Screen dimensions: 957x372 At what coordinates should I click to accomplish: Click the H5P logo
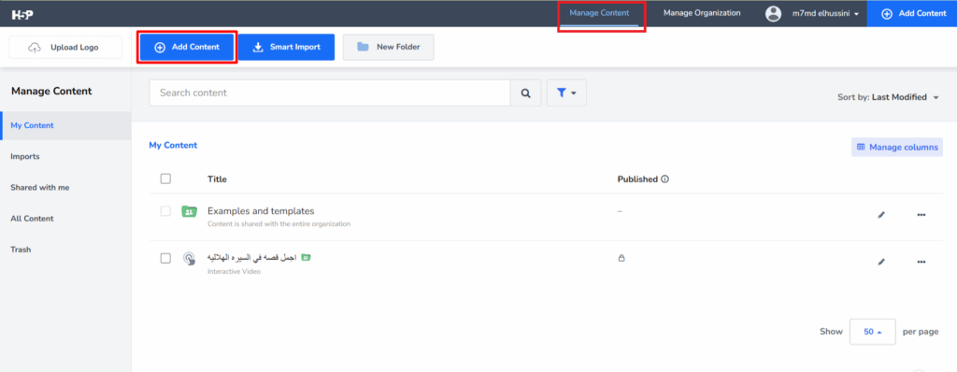pos(22,14)
